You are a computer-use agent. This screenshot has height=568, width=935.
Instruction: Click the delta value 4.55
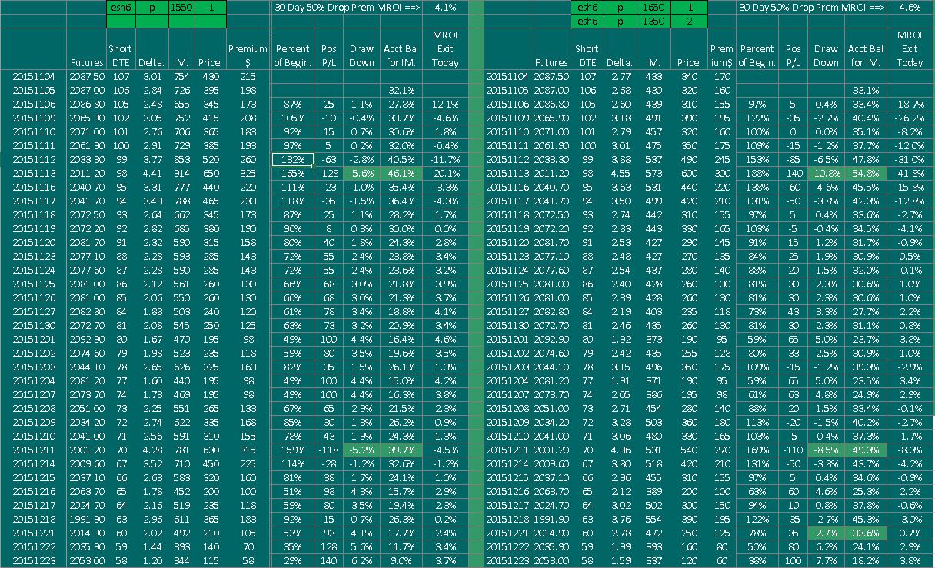tap(619, 174)
